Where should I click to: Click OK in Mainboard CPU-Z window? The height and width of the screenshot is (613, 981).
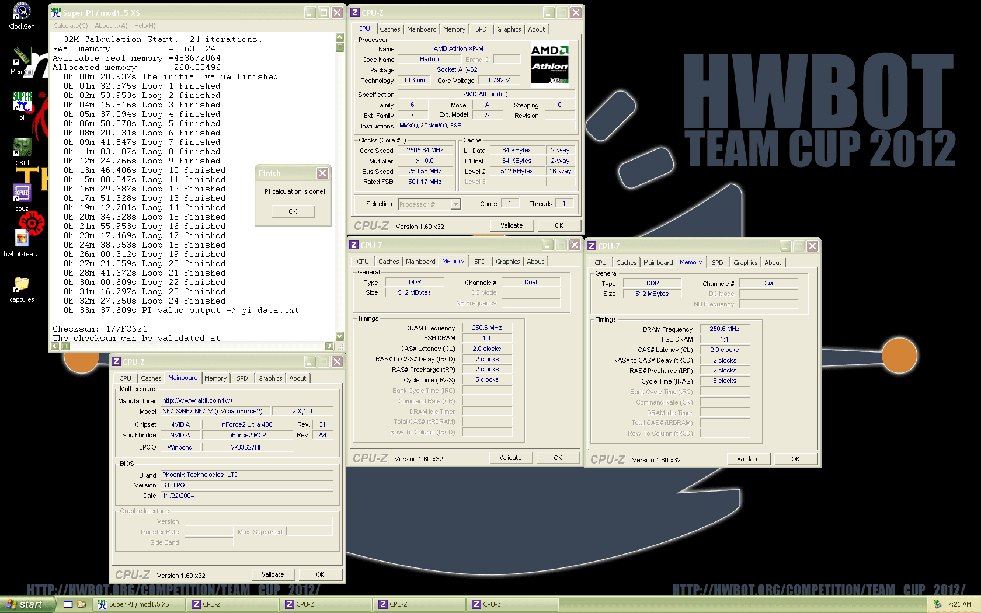[x=320, y=574]
